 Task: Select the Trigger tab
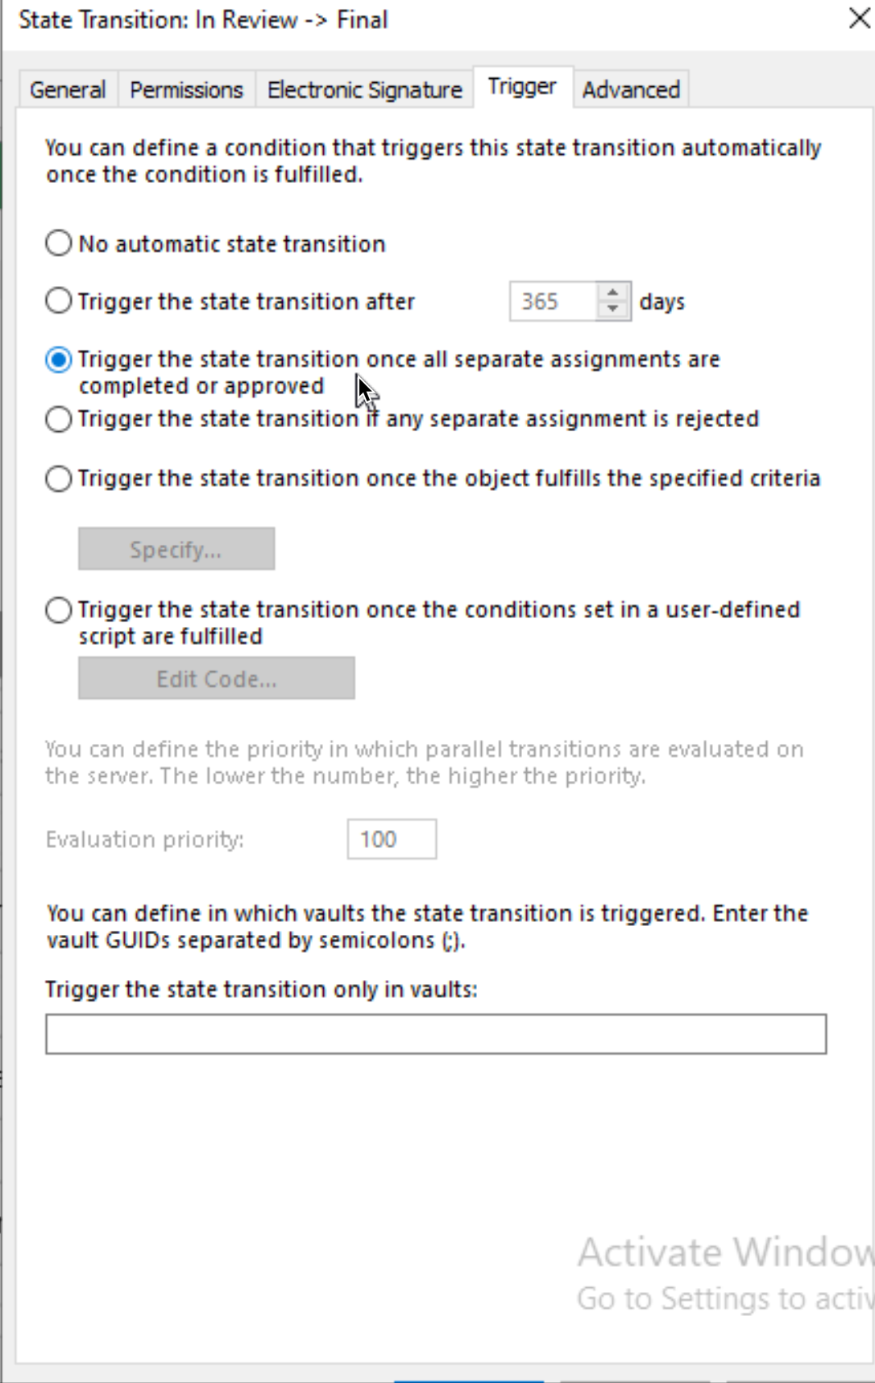click(x=522, y=87)
